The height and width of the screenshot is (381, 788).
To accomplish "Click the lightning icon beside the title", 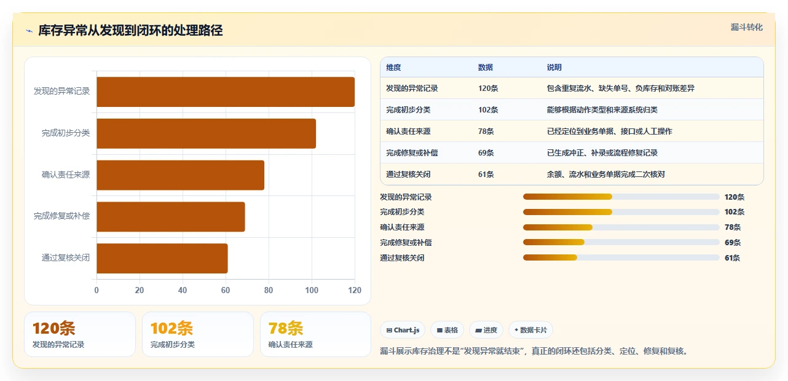I will pyautogui.click(x=29, y=31).
